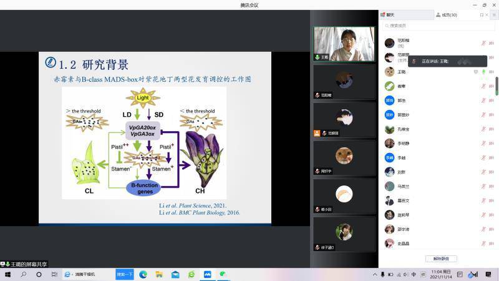Click the 解除静音 unmute button
This screenshot has height=281, width=499.
coord(441,259)
